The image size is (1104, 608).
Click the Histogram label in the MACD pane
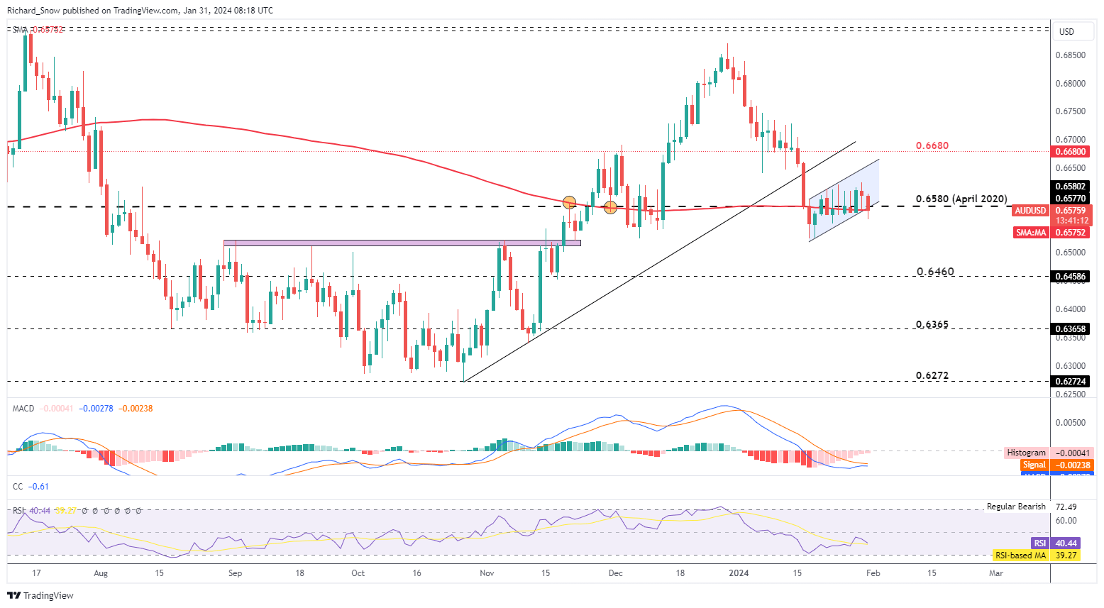(1026, 453)
